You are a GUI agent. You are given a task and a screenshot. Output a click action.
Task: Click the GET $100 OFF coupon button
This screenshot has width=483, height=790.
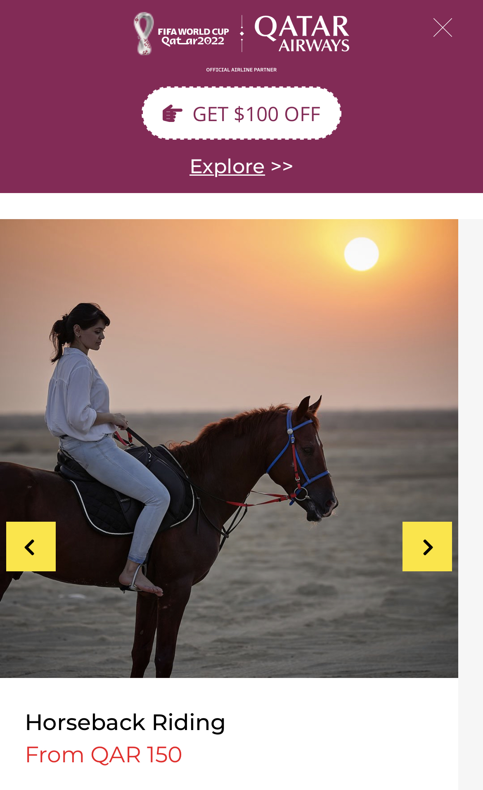click(241, 113)
